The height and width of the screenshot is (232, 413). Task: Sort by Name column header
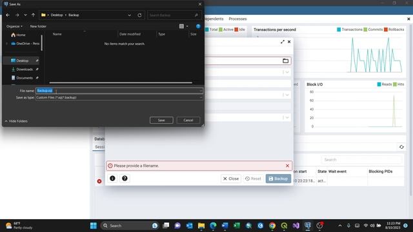[x=57, y=34]
